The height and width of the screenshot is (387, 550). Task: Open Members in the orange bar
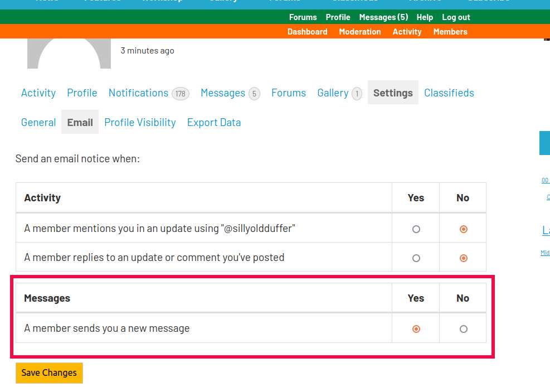[x=450, y=32]
